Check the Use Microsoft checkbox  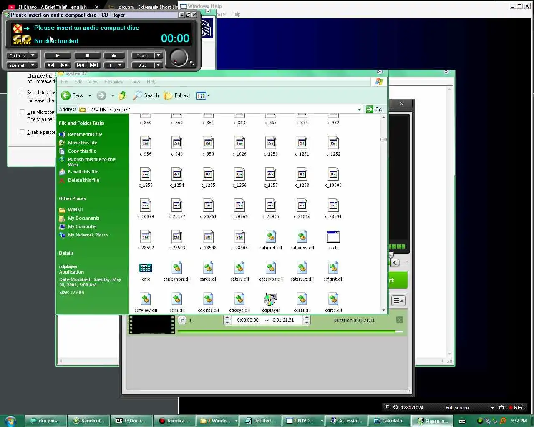pyautogui.click(x=22, y=112)
